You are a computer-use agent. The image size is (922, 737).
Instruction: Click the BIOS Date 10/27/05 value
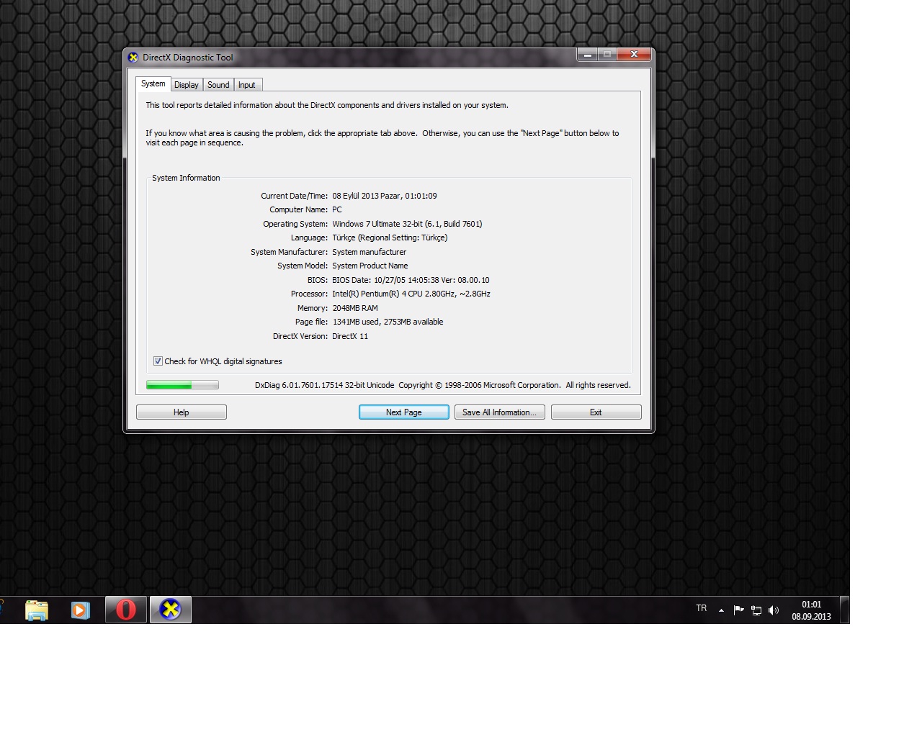tap(411, 280)
